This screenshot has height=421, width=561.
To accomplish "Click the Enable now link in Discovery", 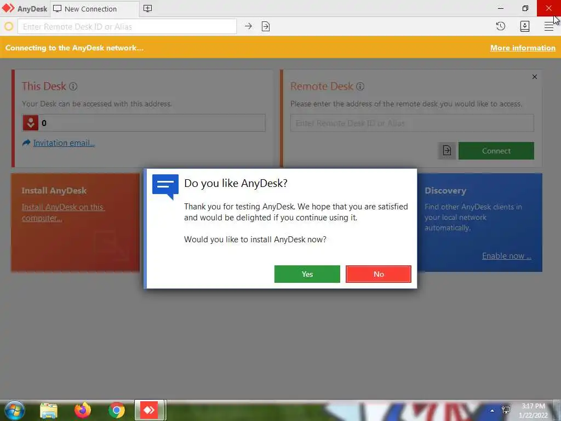I will point(507,256).
